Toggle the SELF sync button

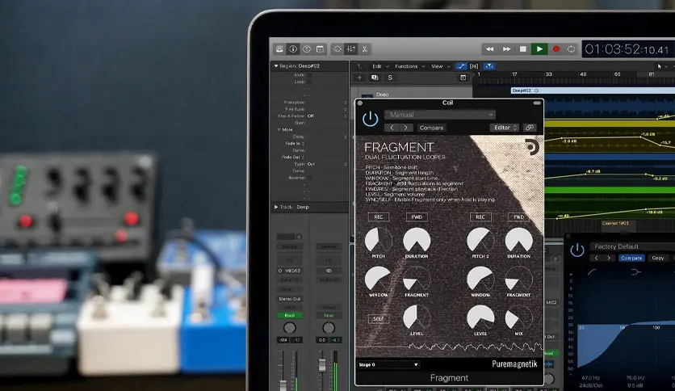[379, 319]
